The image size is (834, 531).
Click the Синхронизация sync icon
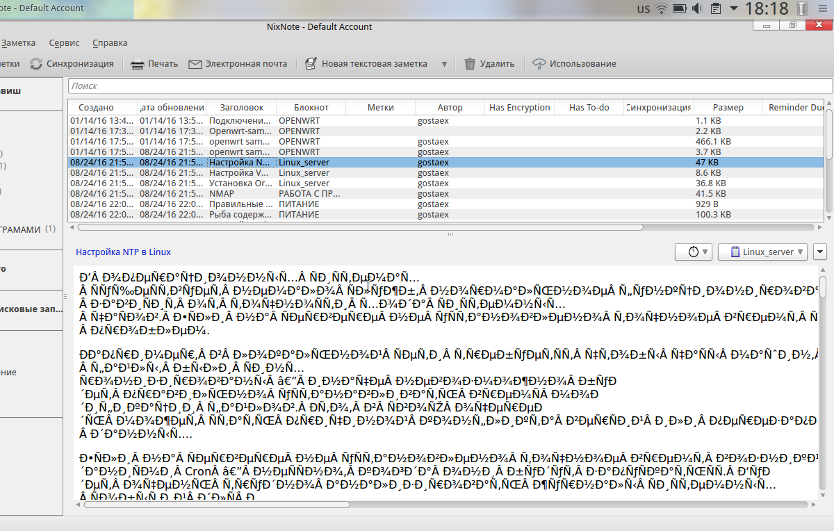[x=36, y=64]
